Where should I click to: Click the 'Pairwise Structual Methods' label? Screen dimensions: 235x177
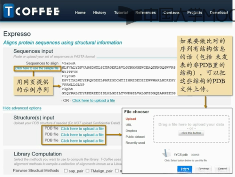36,170
